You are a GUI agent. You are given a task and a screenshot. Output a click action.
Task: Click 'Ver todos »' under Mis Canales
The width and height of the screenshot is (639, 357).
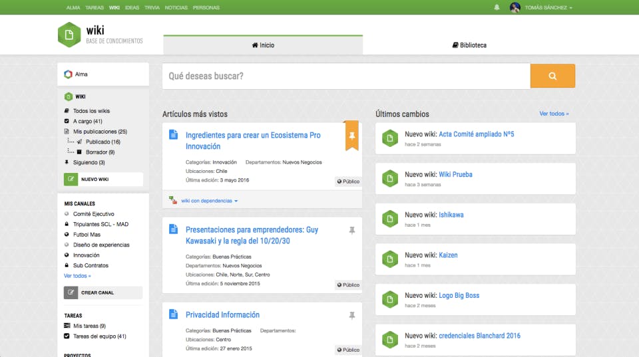tap(77, 276)
